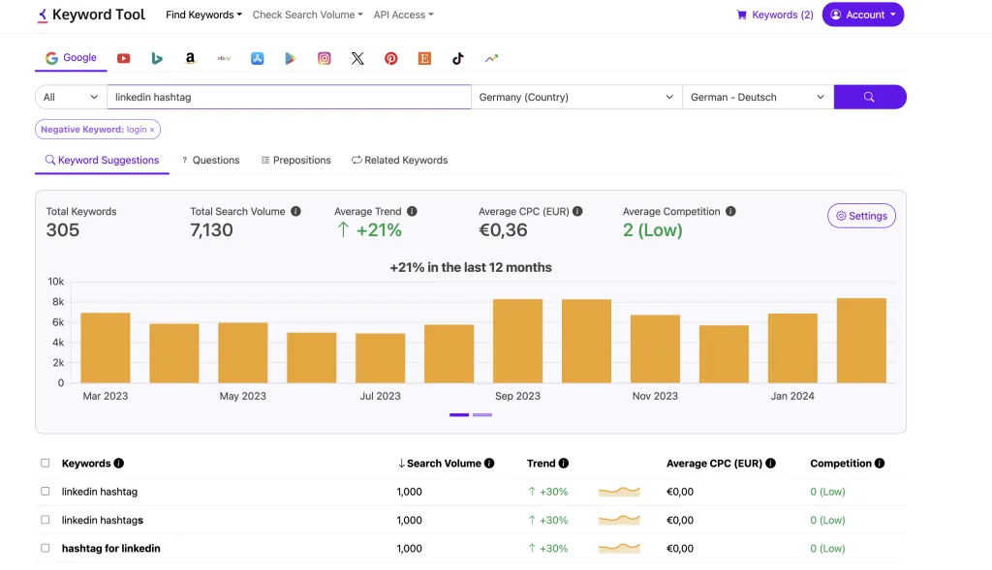992x570 pixels.
Task: Select the eBay platform icon
Action: [x=224, y=58]
